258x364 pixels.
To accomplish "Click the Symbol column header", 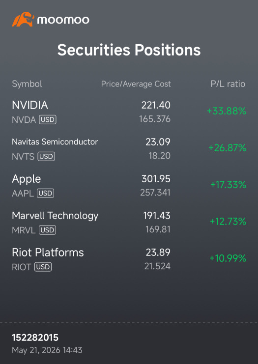I will tap(27, 84).
